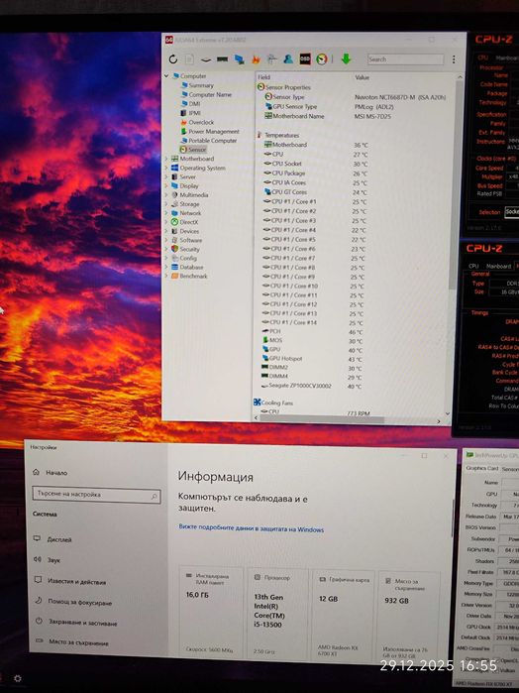Viewport: 519px width, 693px height.
Task: Open Захранване и заспиване in Settings
Action: pos(76,623)
